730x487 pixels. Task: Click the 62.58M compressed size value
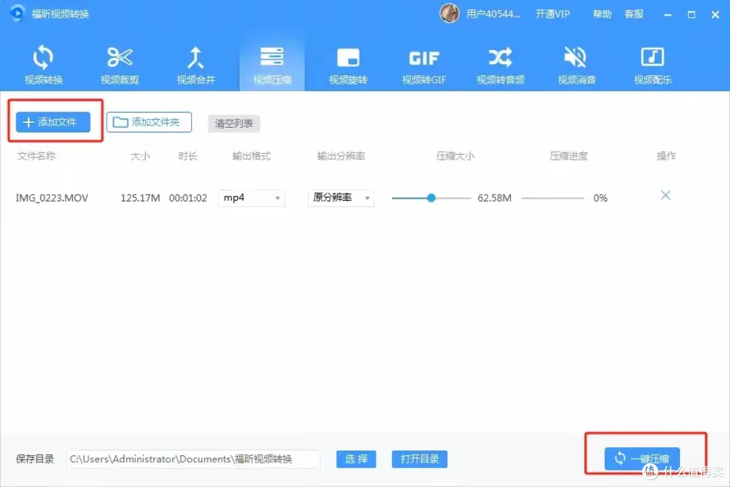494,198
